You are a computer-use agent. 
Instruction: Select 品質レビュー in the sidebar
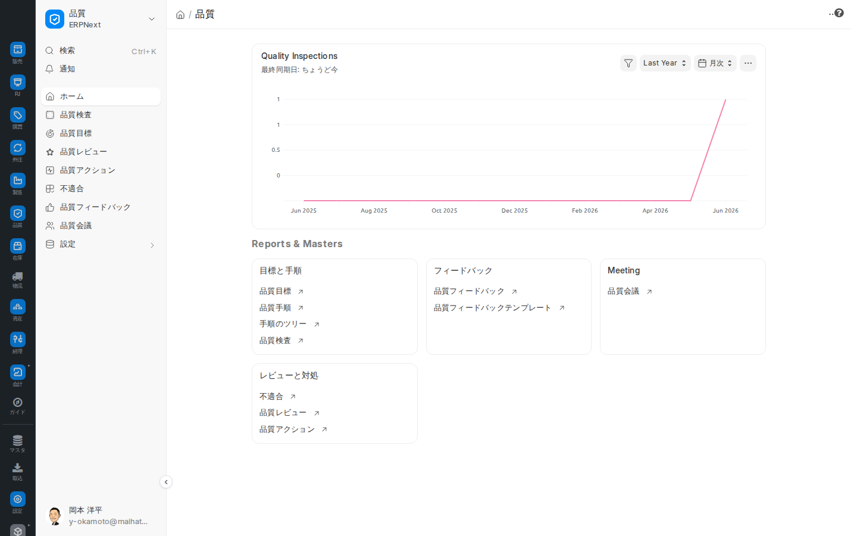point(101,152)
